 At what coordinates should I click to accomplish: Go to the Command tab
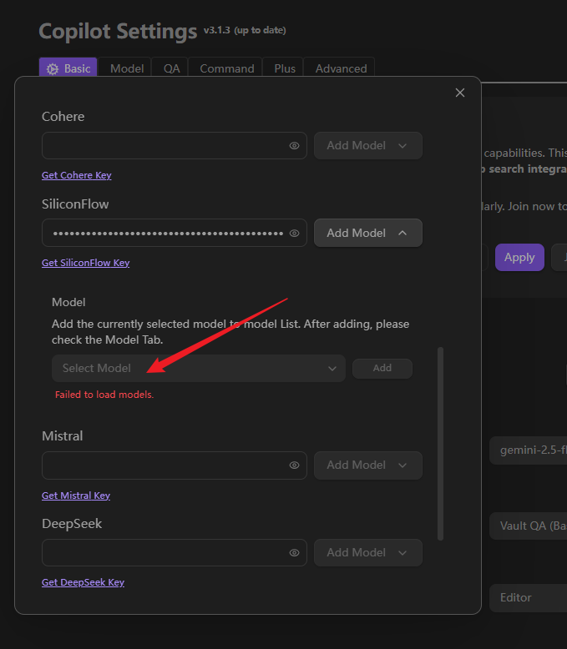coord(226,68)
